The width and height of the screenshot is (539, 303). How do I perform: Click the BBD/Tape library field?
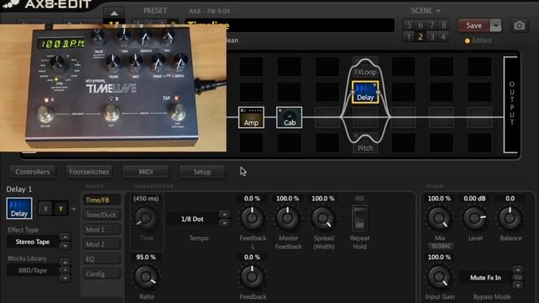point(33,270)
